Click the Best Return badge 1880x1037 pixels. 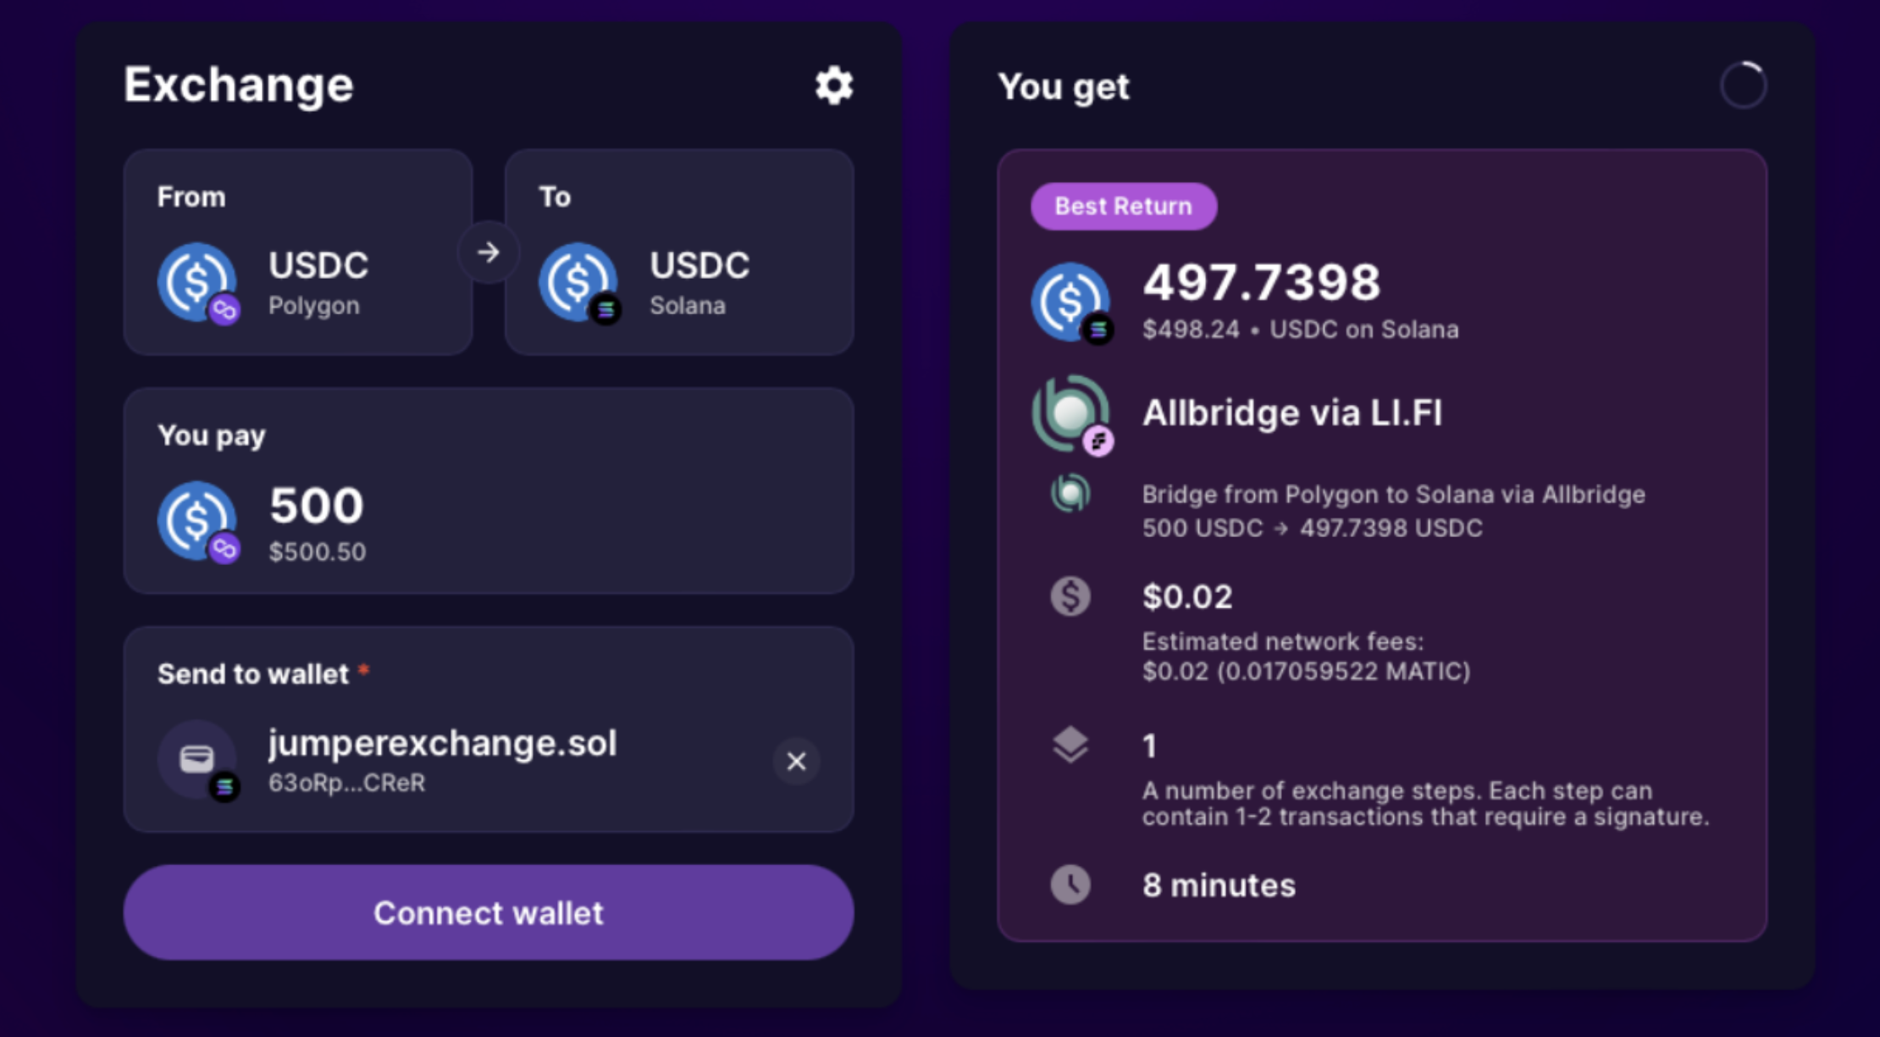pyautogui.click(x=1123, y=206)
